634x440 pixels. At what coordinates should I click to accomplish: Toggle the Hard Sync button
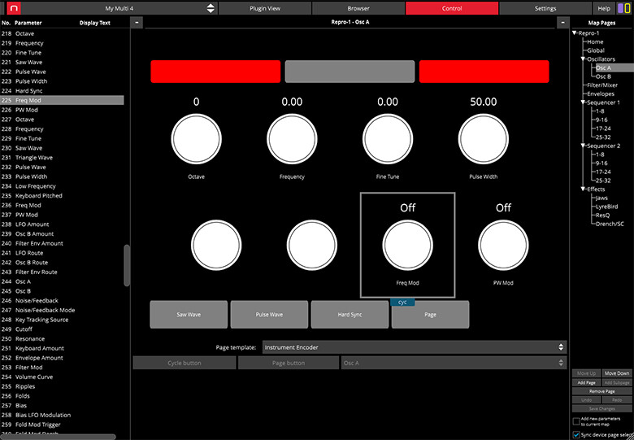pyautogui.click(x=350, y=314)
